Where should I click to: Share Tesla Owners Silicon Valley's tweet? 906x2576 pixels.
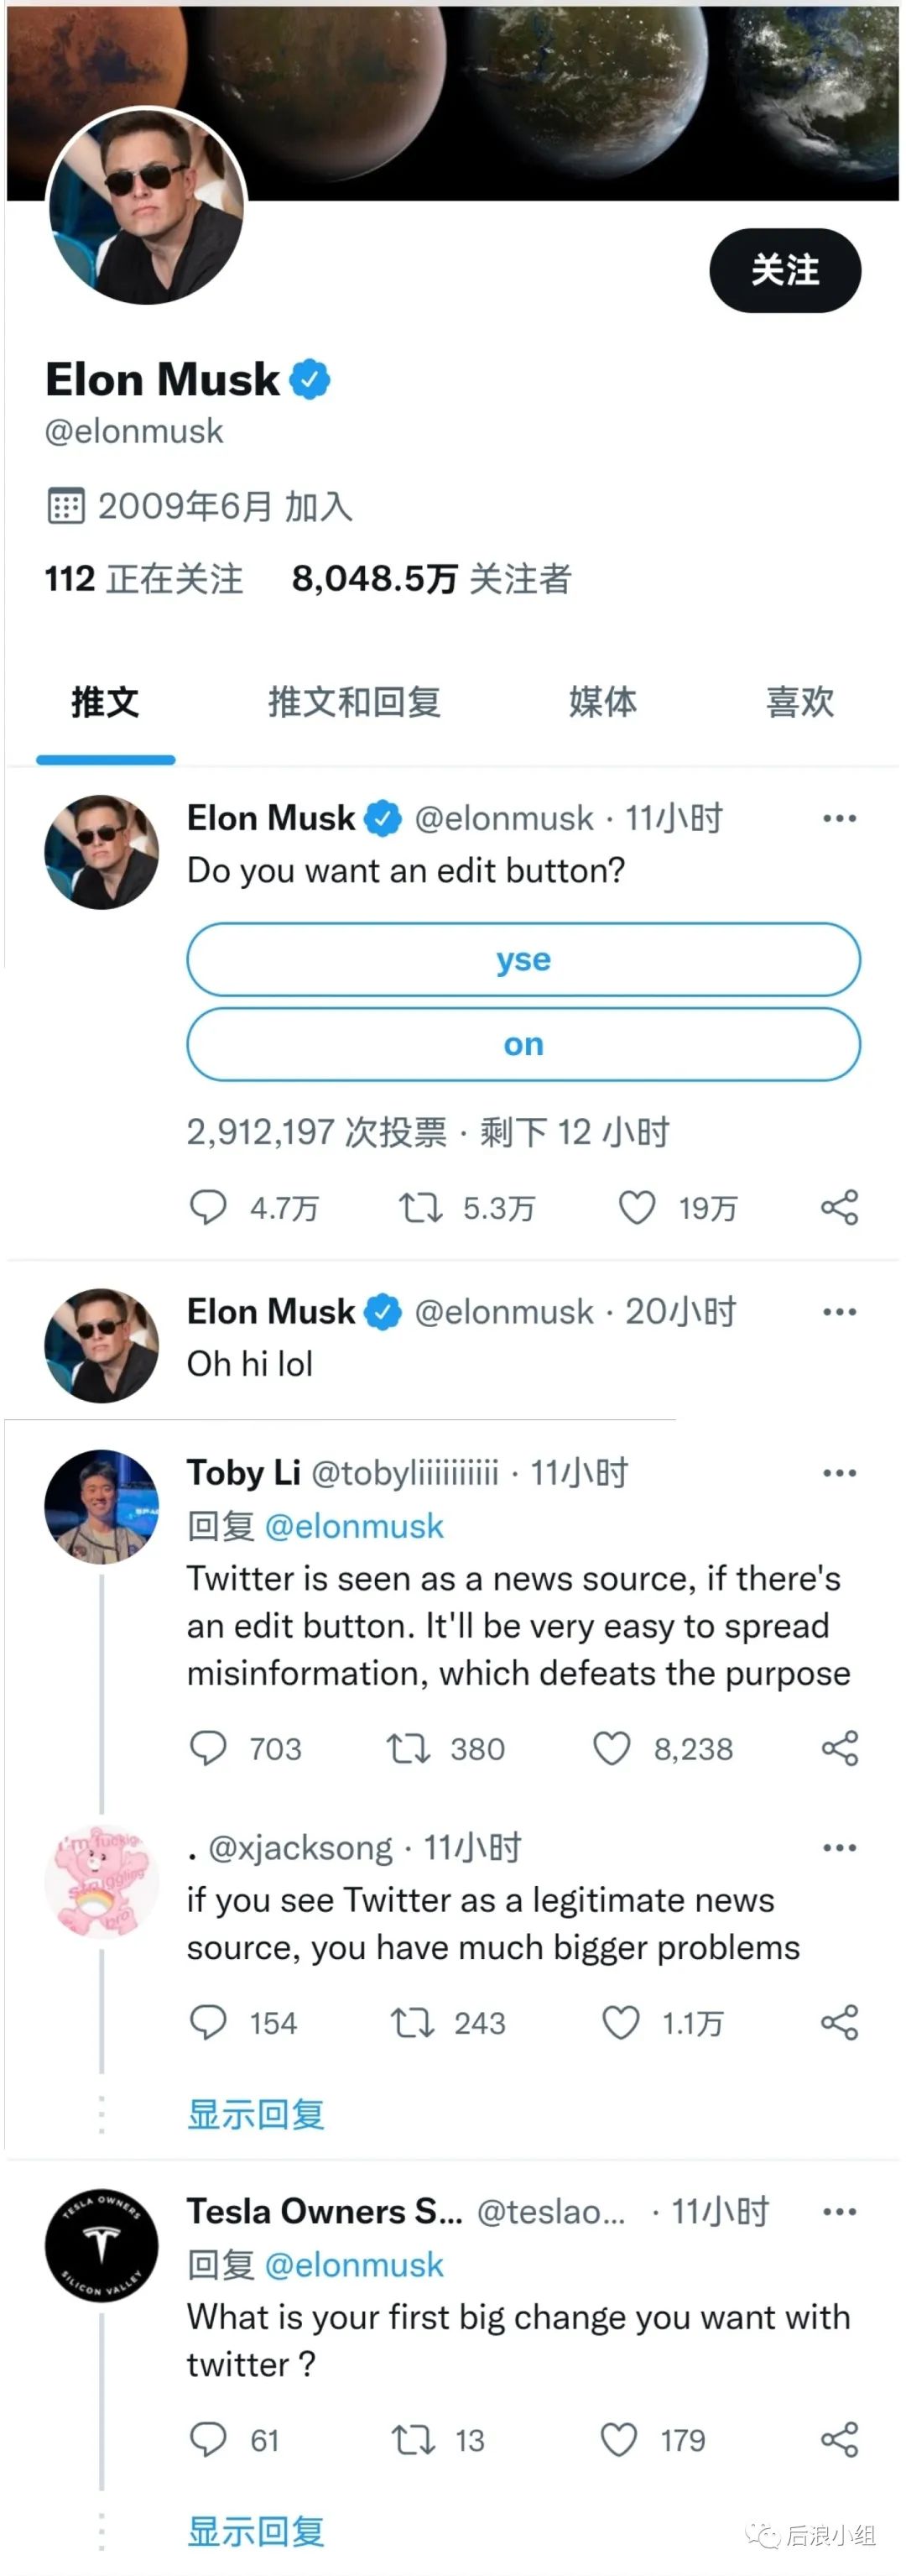pyautogui.click(x=839, y=2439)
